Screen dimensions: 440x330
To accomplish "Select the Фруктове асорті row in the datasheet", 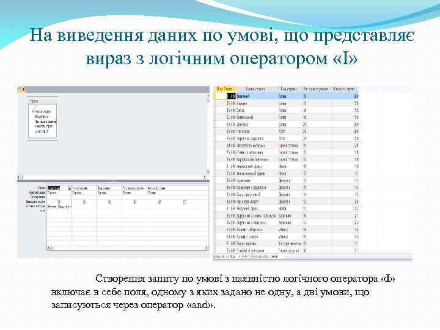I will pos(286,202).
